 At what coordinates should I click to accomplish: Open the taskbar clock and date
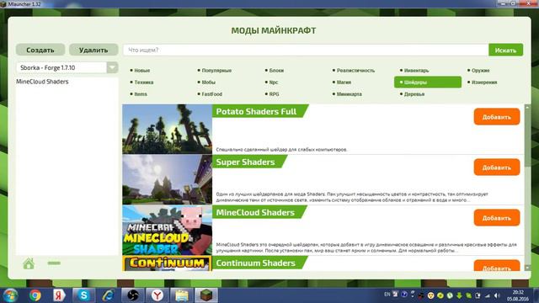coord(518,295)
